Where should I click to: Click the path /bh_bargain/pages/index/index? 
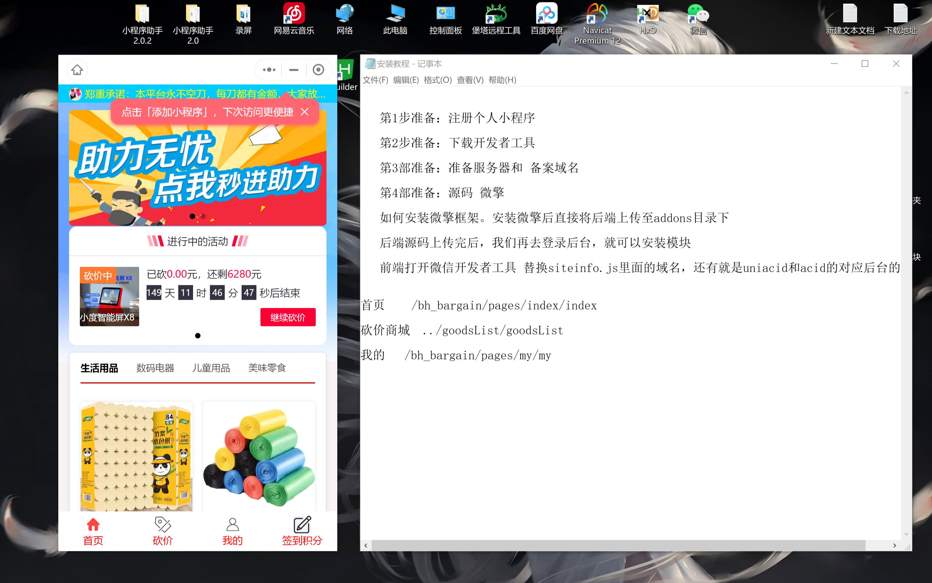(x=504, y=305)
